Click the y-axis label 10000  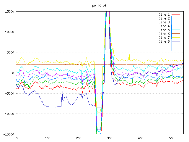point(9,32)
